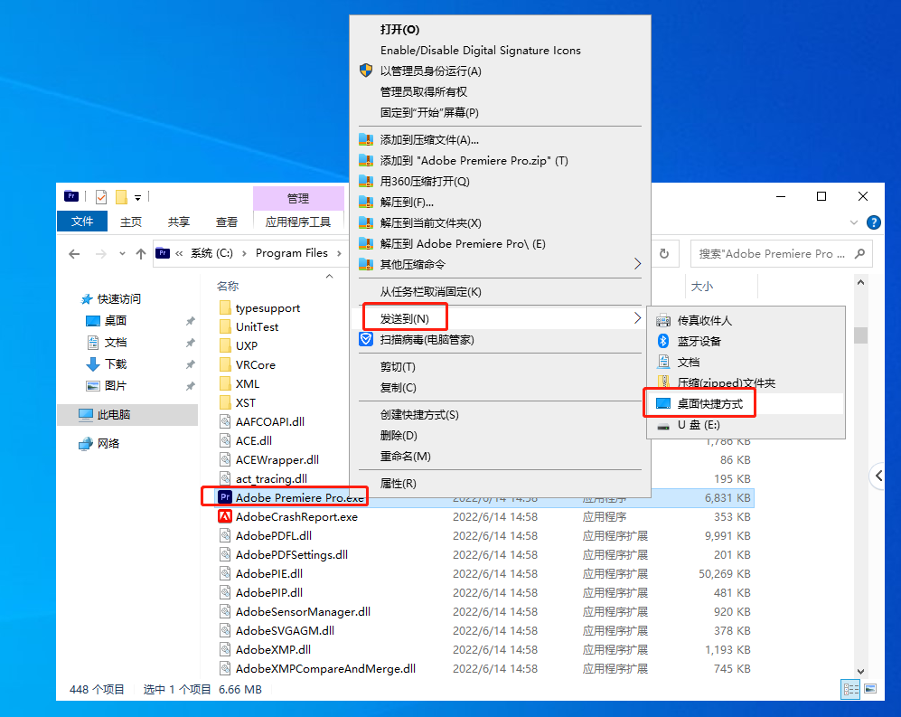Image resolution: width=901 pixels, height=717 pixels.
Task: Click the New Folder quick-access icon
Action: point(121,197)
